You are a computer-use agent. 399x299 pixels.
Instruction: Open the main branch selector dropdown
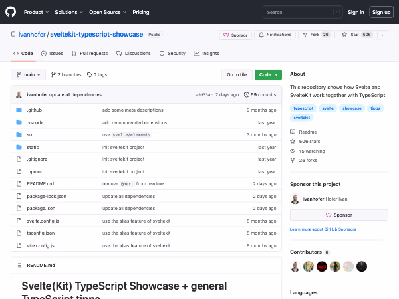tap(28, 74)
